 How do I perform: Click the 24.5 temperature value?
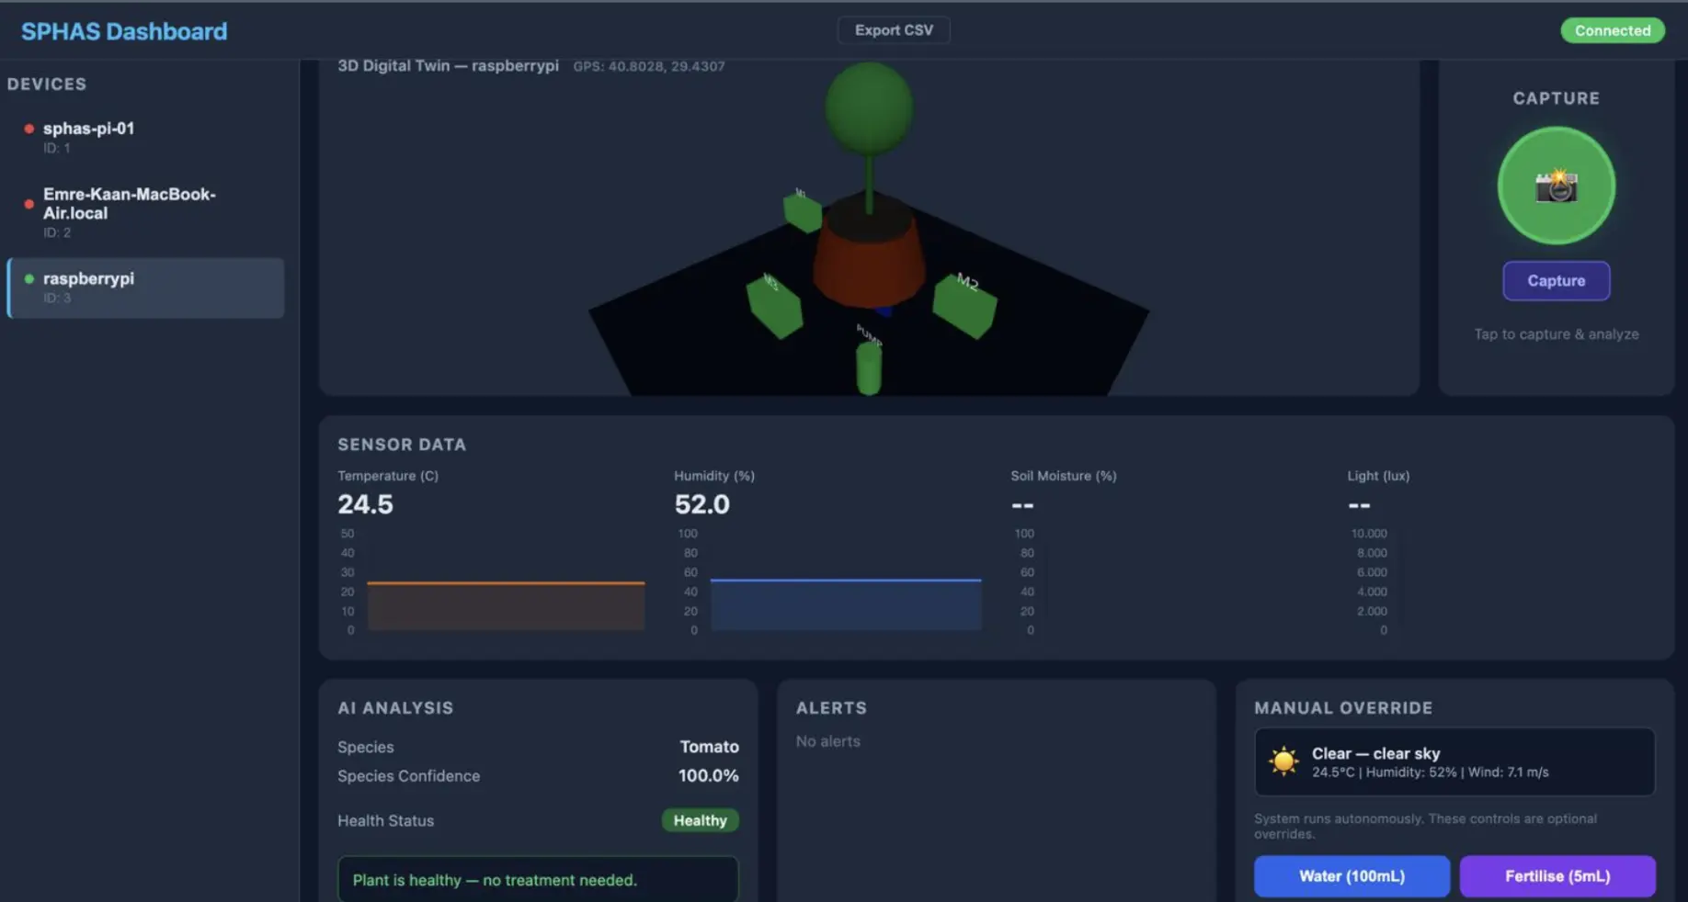point(365,504)
